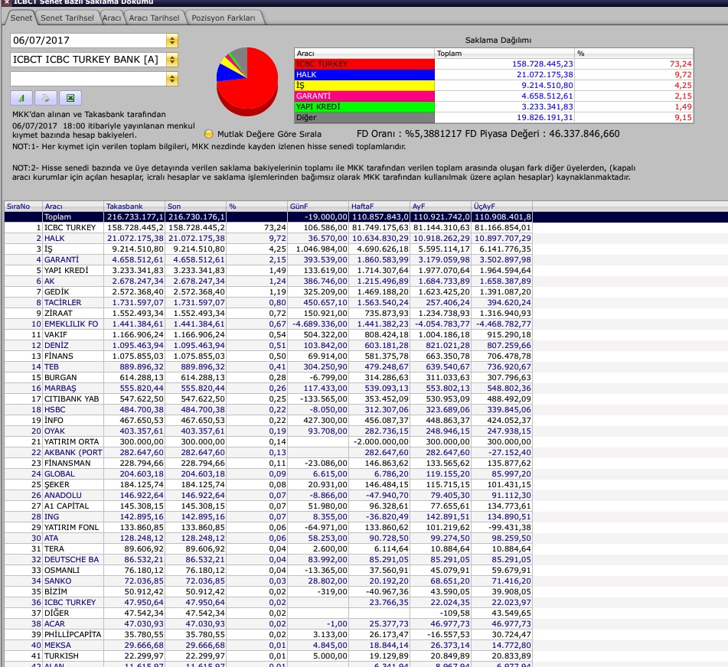Sort table by SıraNo column header

(x=23, y=207)
